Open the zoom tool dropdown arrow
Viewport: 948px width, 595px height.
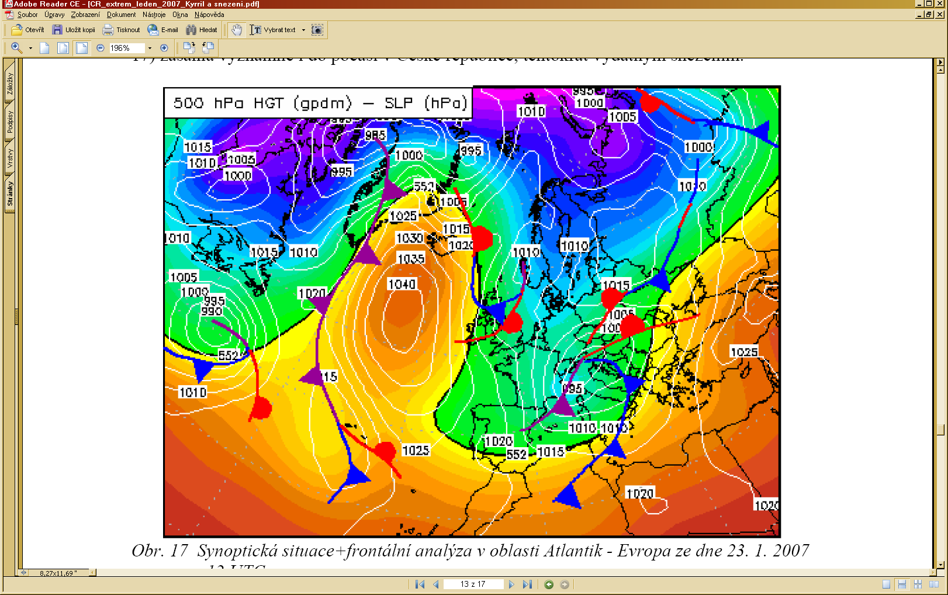pos(30,48)
